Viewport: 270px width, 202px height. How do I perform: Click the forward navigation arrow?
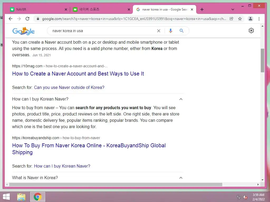click(x=19, y=19)
